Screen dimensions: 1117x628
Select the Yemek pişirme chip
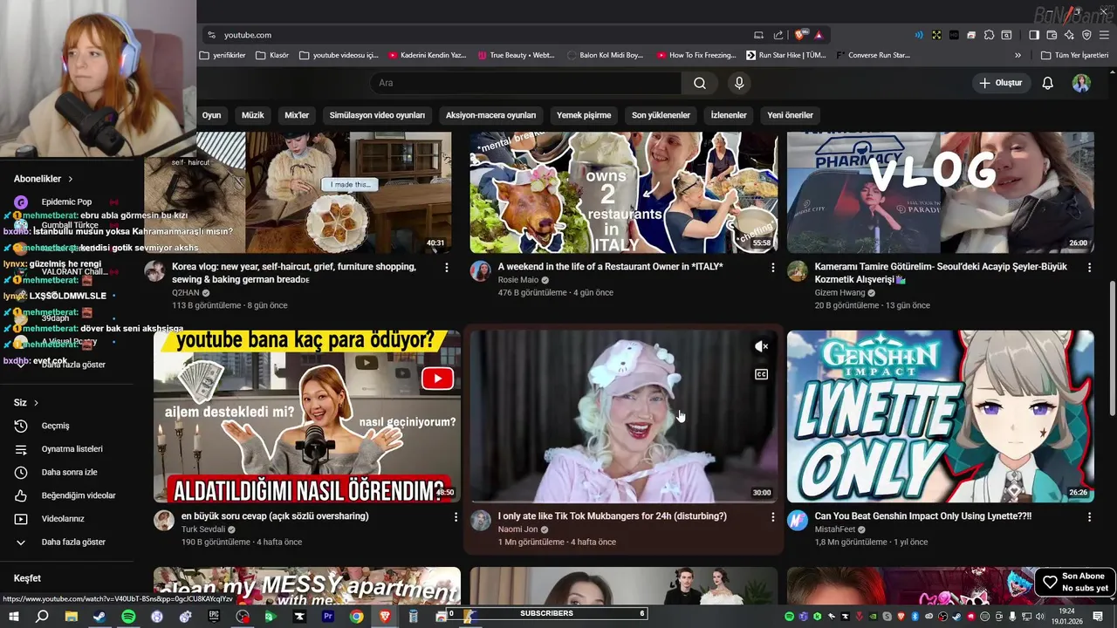coord(584,115)
